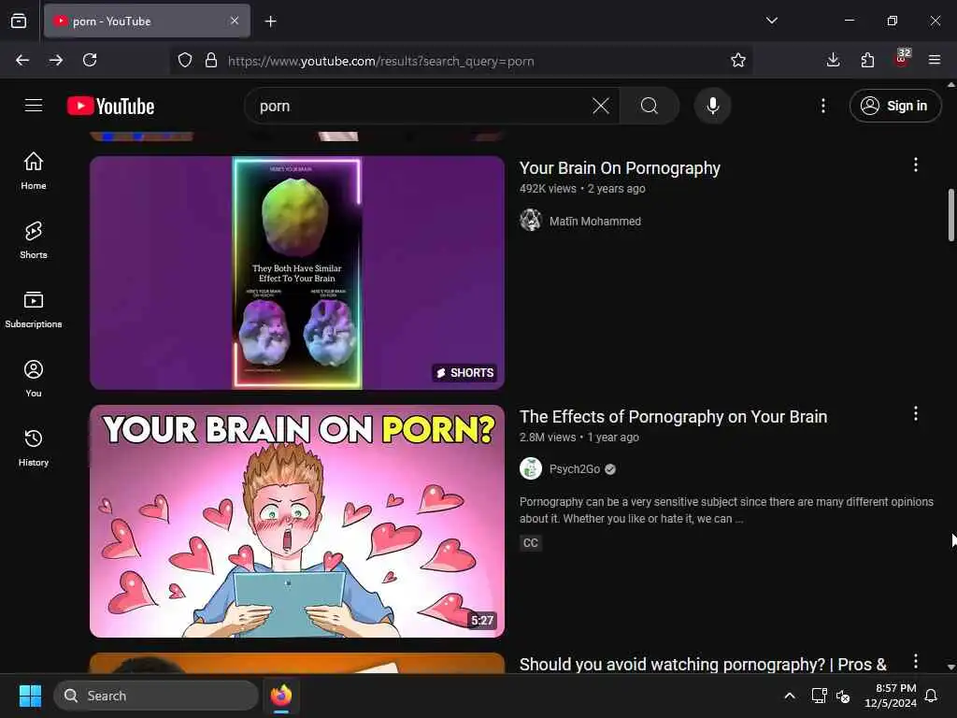The height and width of the screenshot is (718, 957).
Task: Start voice search with the microphone
Action: 712,106
